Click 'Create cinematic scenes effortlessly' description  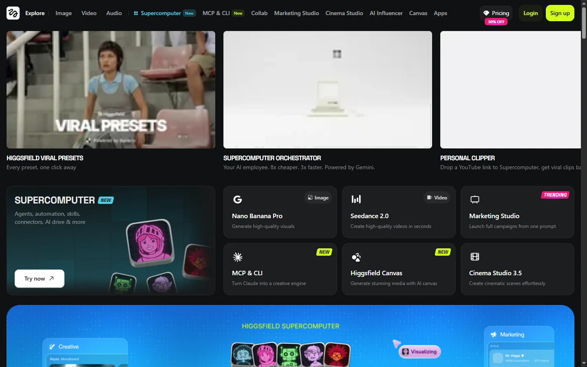coord(507,283)
